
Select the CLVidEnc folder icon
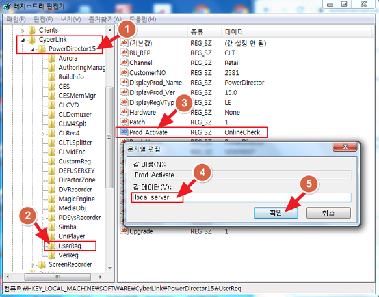click(x=51, y=152)
